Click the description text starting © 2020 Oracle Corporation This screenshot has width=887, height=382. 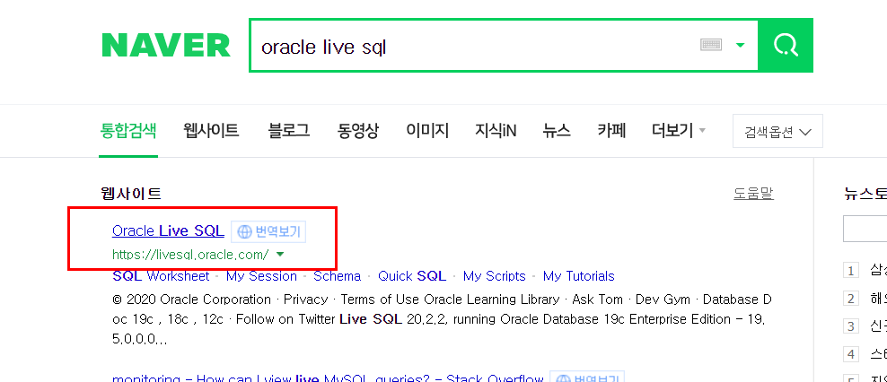point(441,319)
